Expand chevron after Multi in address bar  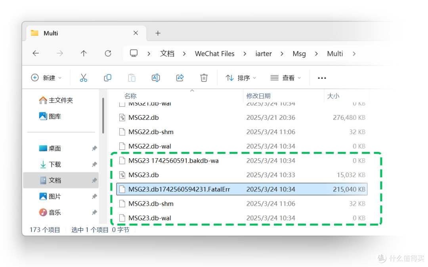click(354, 54)
